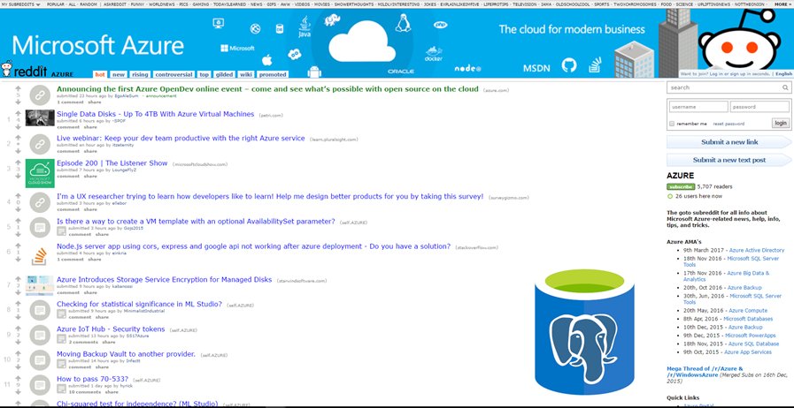Open the Microsoft PowerApps AMA link
The height and width of the screenshot is (408, 794).
750,336
